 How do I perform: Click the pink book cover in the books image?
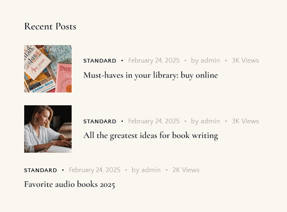64,78
